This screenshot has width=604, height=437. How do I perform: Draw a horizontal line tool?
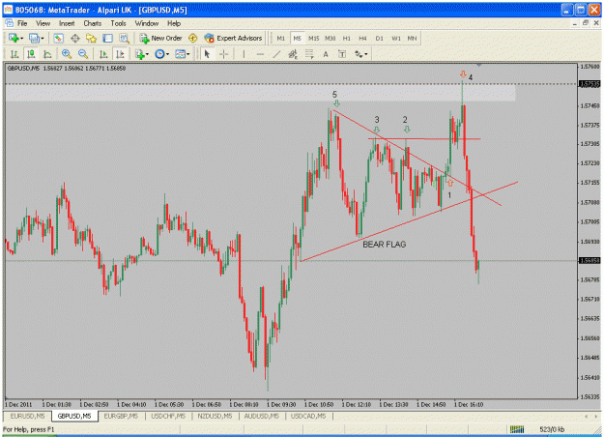click(x=260, y=54)
